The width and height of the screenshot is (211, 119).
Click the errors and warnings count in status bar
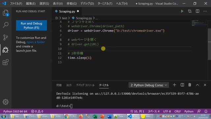click(37, 111)
